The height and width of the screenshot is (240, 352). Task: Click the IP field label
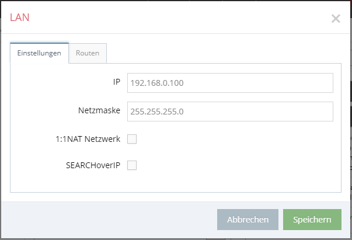[117, 82]
